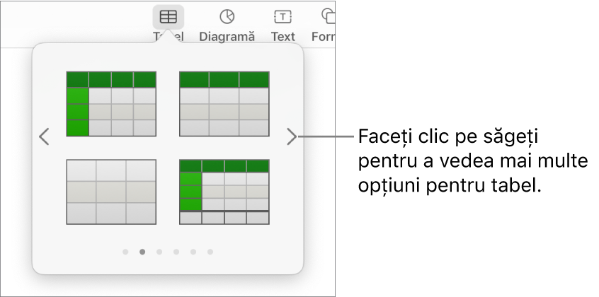The height and width of the screenshot is (297, 599).
Task: Jump to fifth page dot indicator
Action: tap(193, 252)
